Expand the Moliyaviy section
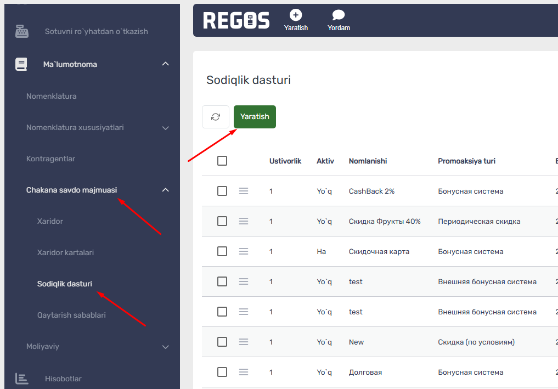This screenshot has width=558, height=389. [165, 347]
